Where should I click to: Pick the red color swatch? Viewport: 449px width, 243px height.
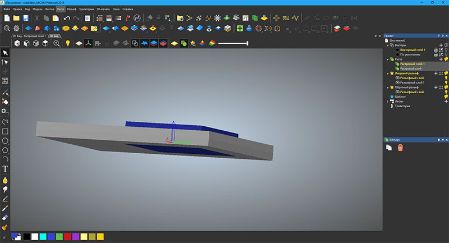pos(67,237)
